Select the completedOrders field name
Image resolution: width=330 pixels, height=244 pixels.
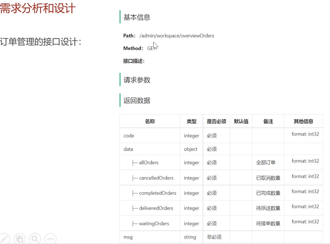pyautogui.click(x=158, y=193)
